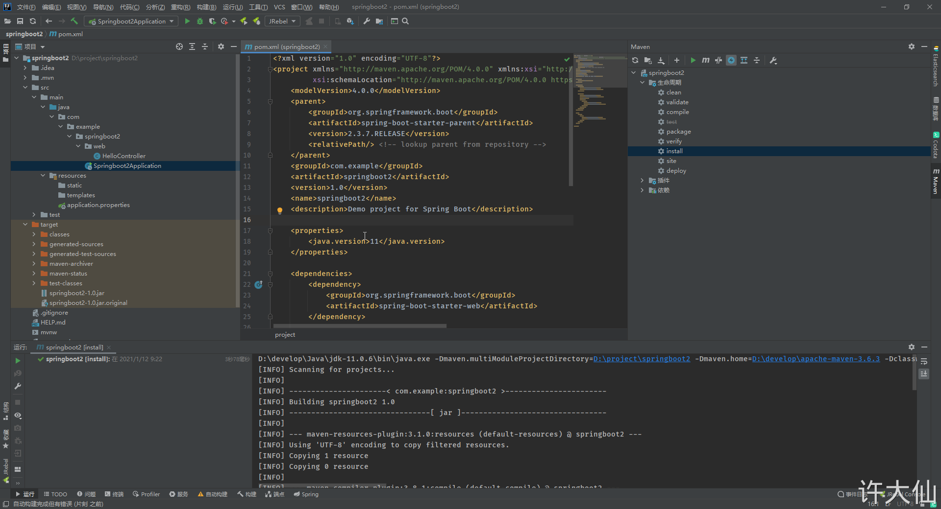Expand all nodes in project panel
The width and height of the screenshot is (941, 509).
[x=192, y=46]
